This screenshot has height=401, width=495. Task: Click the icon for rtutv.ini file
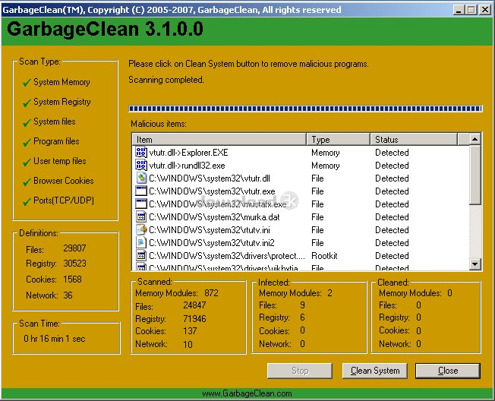(140, 230)
